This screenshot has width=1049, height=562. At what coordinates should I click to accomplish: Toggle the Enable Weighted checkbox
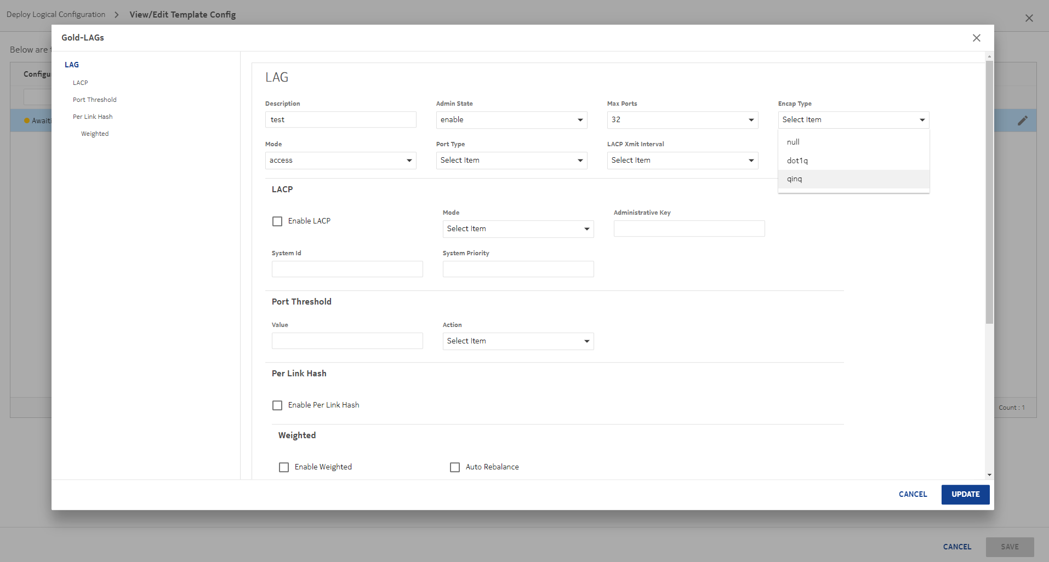[x=284, y=467]
